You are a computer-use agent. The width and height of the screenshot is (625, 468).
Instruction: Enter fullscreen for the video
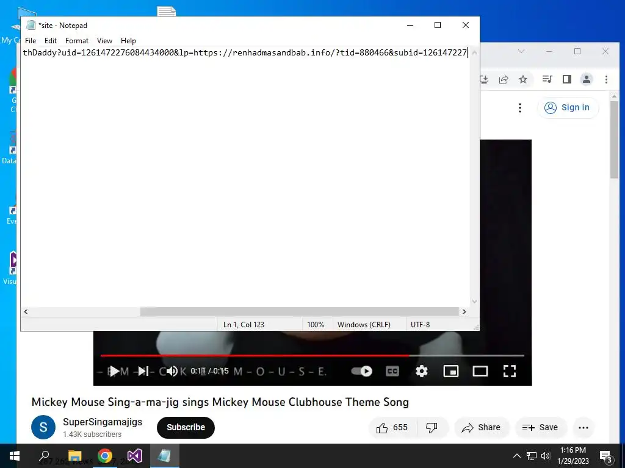pyautogui.click(x=510, y=371)
